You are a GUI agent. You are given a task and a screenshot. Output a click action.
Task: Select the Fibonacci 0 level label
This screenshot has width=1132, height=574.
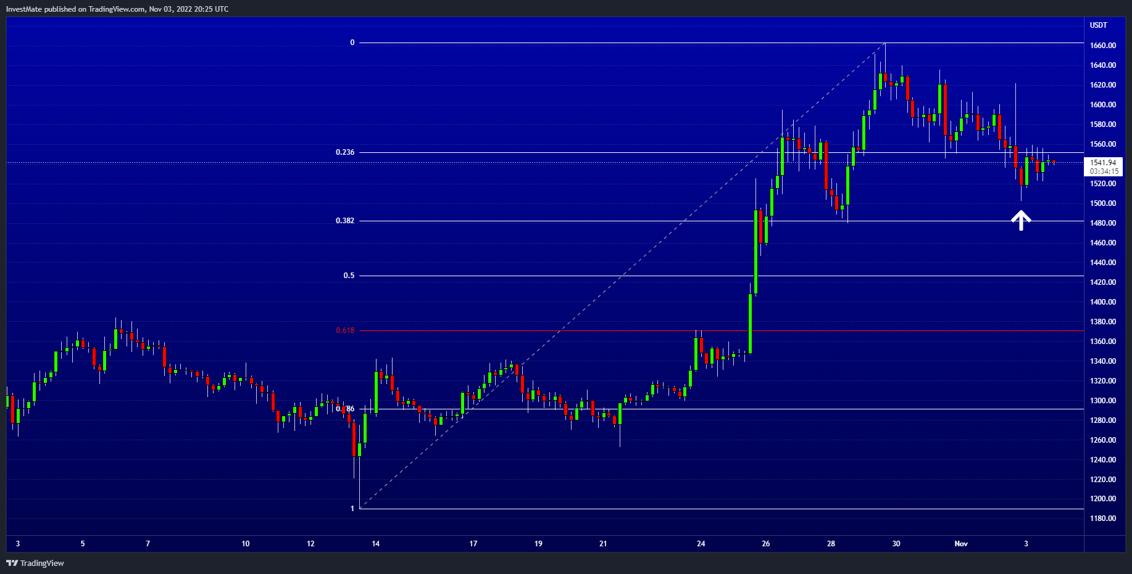352,43
